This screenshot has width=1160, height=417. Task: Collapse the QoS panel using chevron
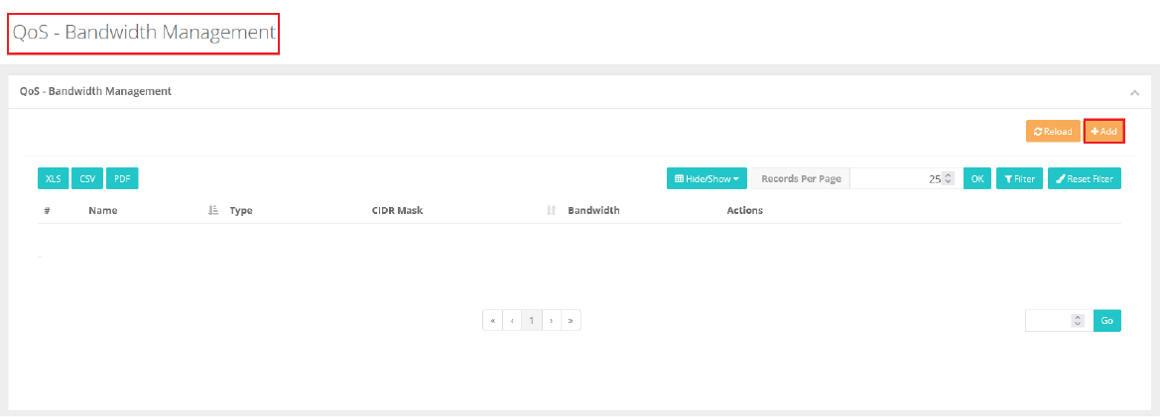[x=1134, y=92]
